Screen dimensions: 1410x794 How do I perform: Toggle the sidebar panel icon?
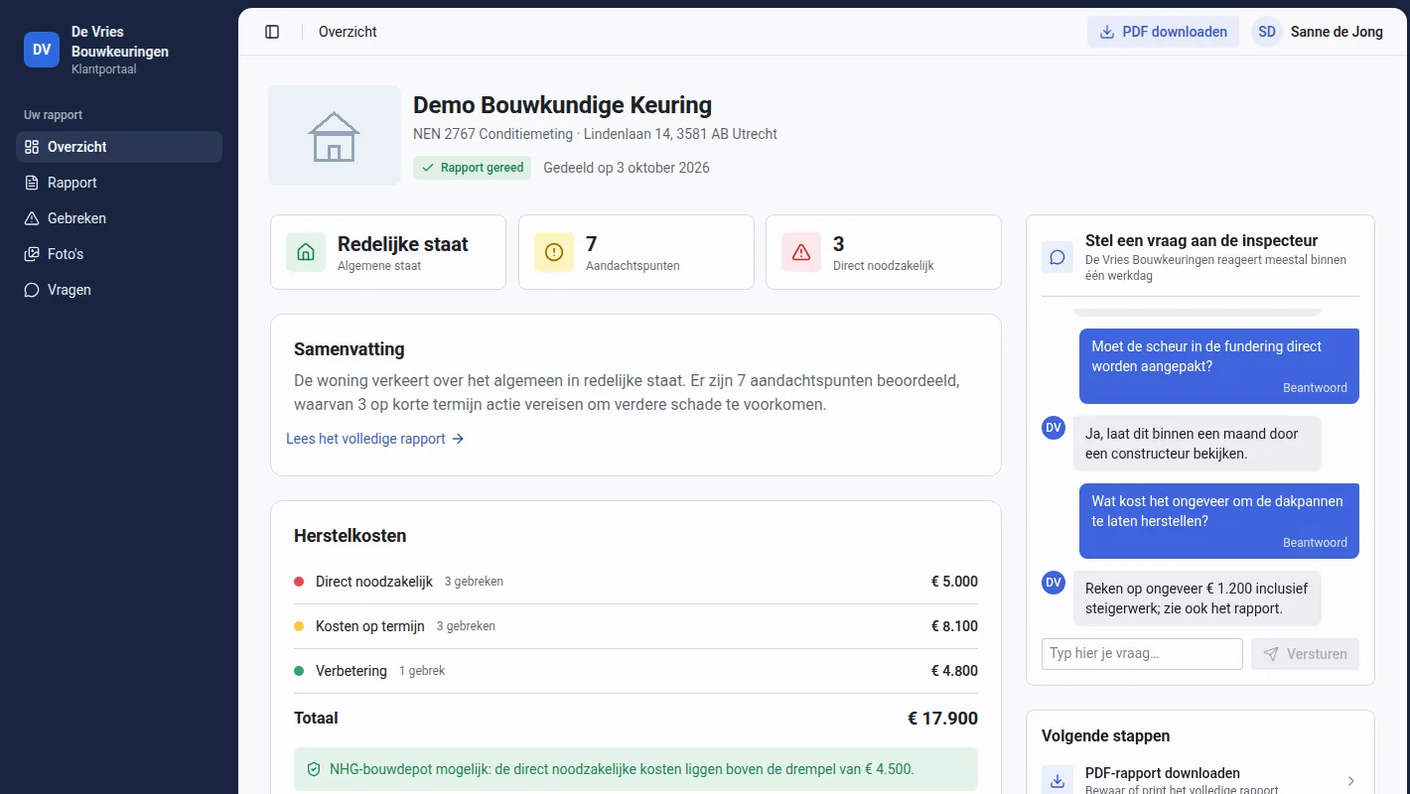(x=272, y=32)
